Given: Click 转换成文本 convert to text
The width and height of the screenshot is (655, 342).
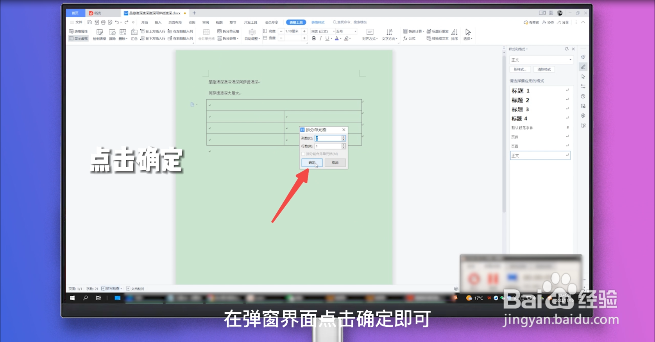Looking at the screenshot, I should point(437,38).
